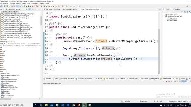The height and width of the screenshot is (107, 191).
Task: Open the eGovFrame menu
Action: [35, 4]
